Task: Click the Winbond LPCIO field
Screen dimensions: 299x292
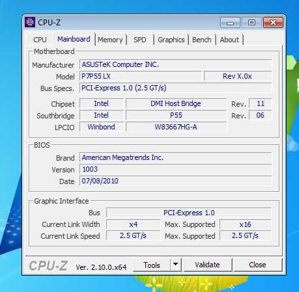Action: [x=102, y=127]
